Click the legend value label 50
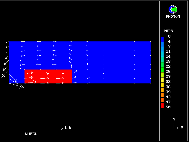 click(168, 107)
